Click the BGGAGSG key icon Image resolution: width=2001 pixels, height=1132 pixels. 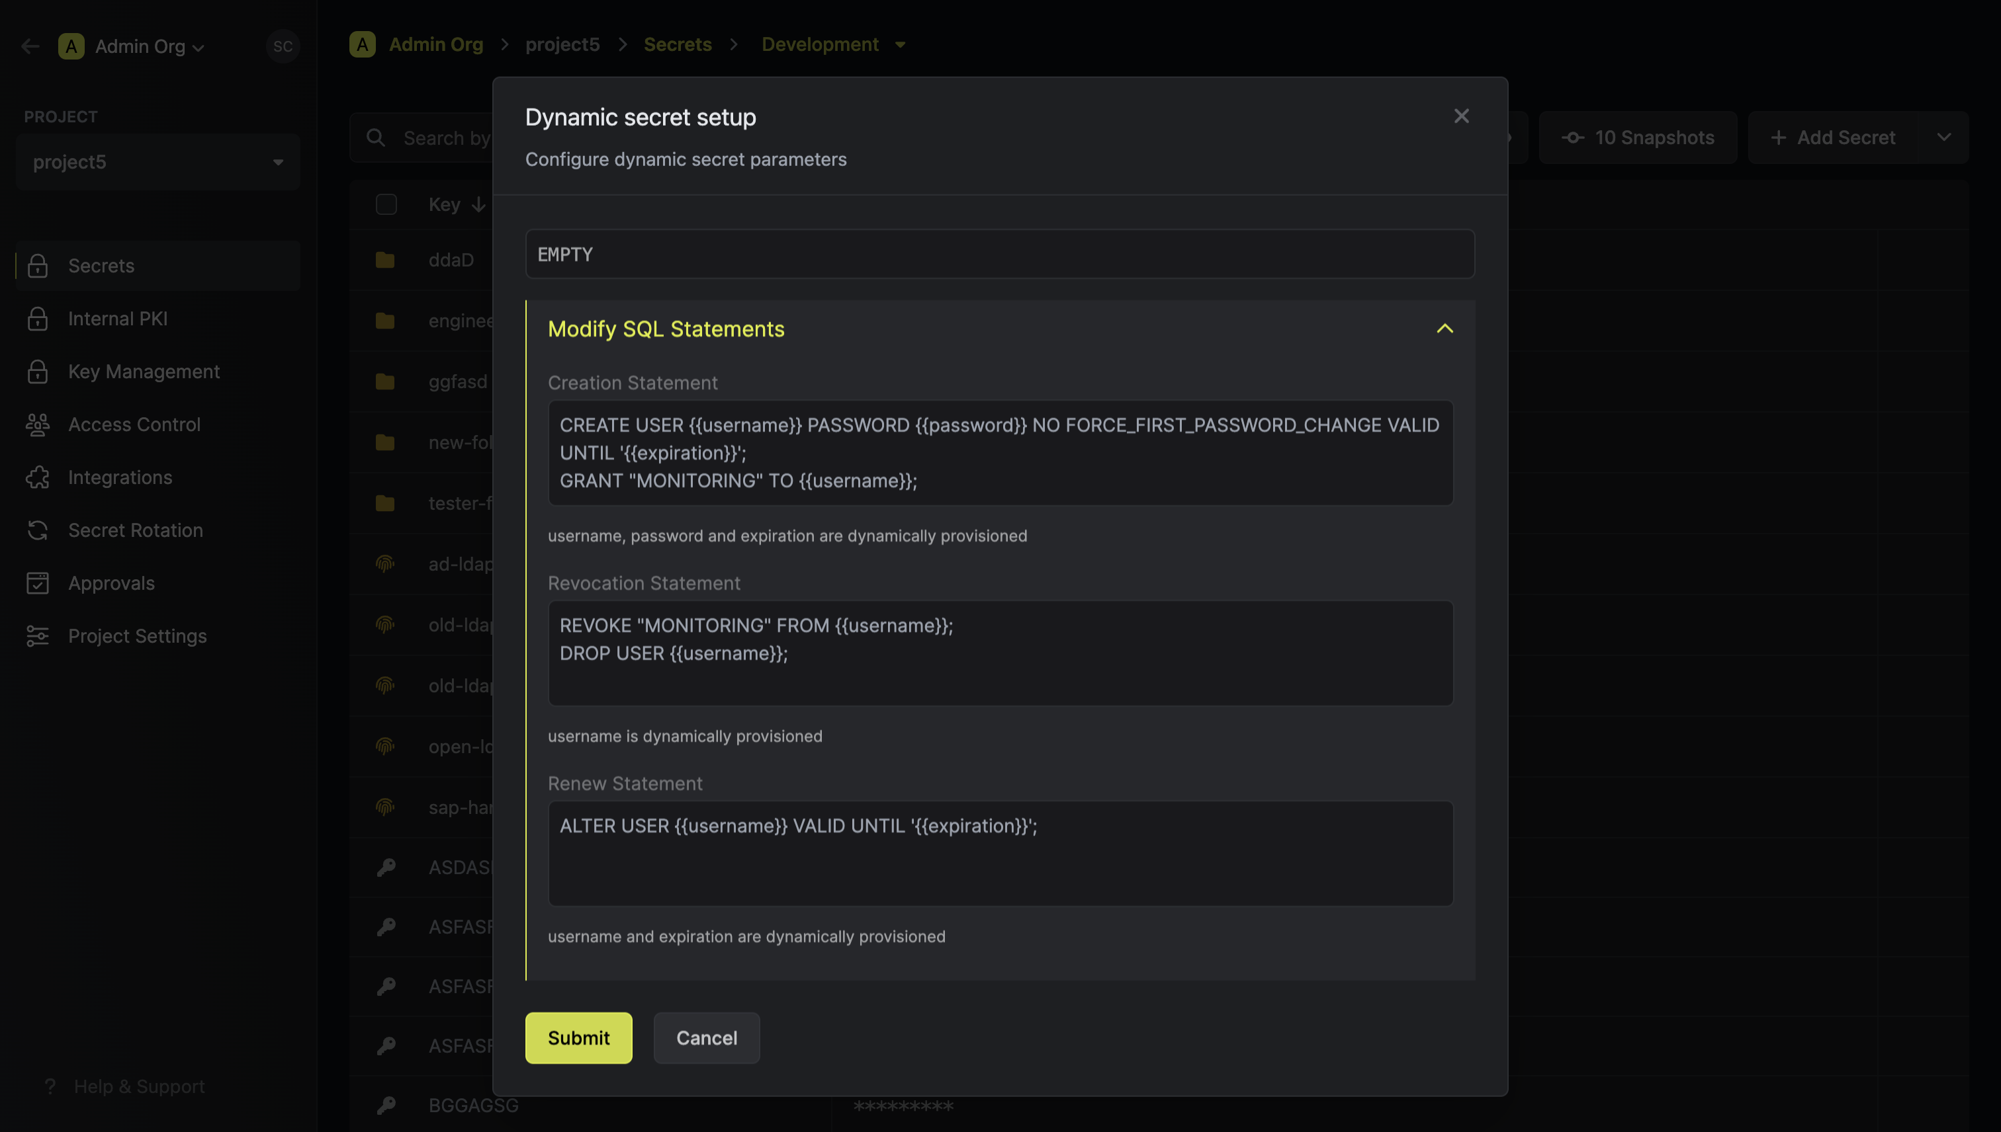pyautogui.click(x=386, y=1105)
